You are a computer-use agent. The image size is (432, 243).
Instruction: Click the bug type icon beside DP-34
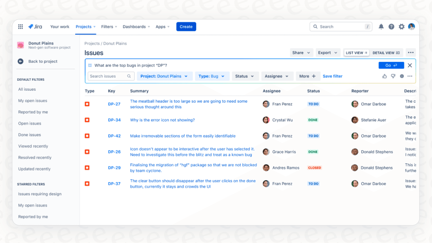point(87,120)
